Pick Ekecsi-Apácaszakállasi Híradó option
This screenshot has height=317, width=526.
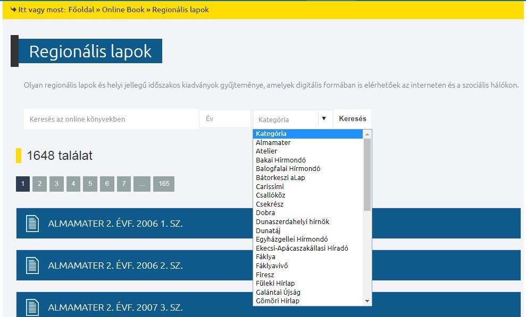coord(308,249)
